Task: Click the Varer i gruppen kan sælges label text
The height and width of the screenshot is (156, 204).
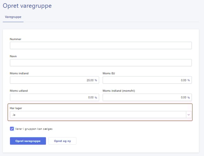Action: click(x=36, y=129)
